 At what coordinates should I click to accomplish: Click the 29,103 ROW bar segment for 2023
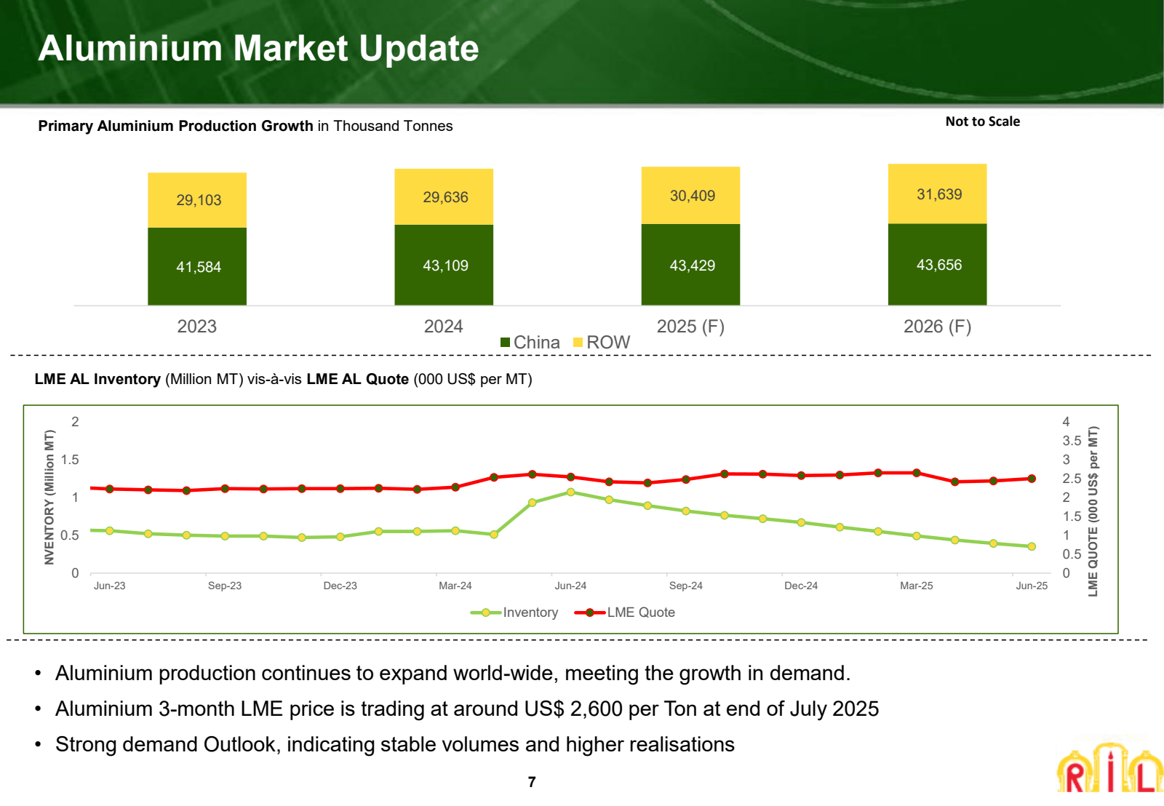(197, 200)
